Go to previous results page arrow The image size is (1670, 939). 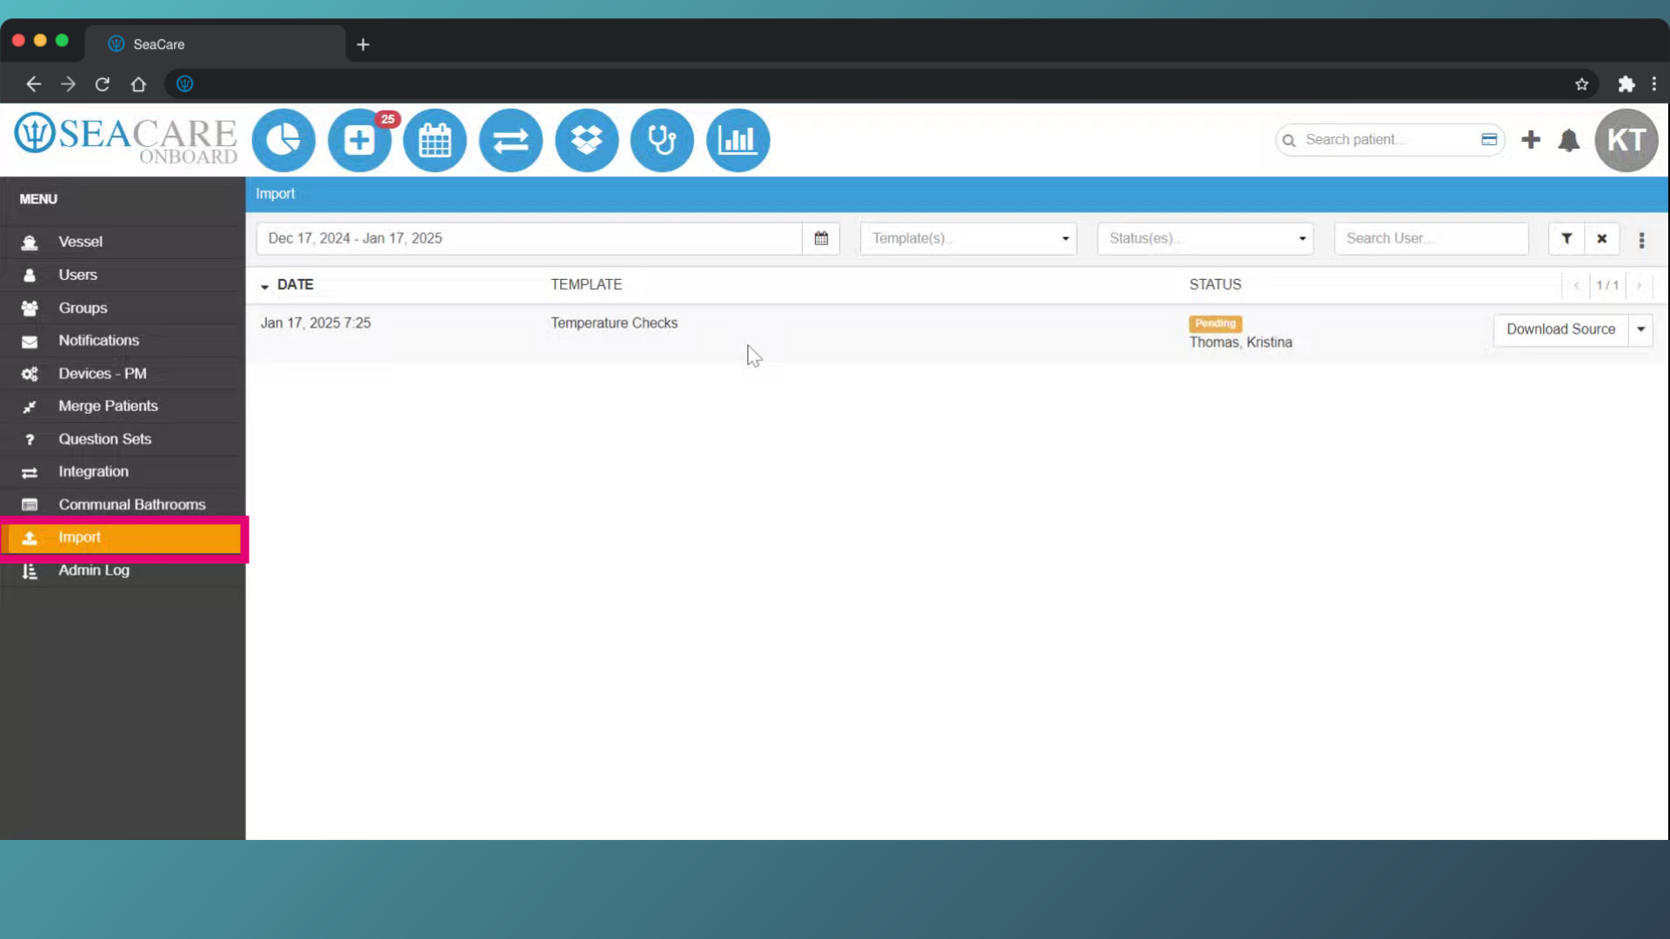click(1576, 285)
